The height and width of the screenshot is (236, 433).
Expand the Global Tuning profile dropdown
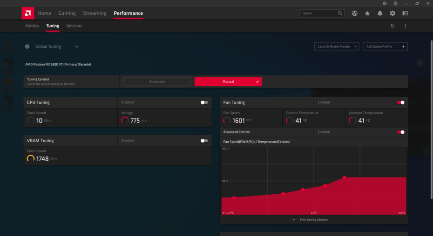pyautogui.click(x=77, y=46)
